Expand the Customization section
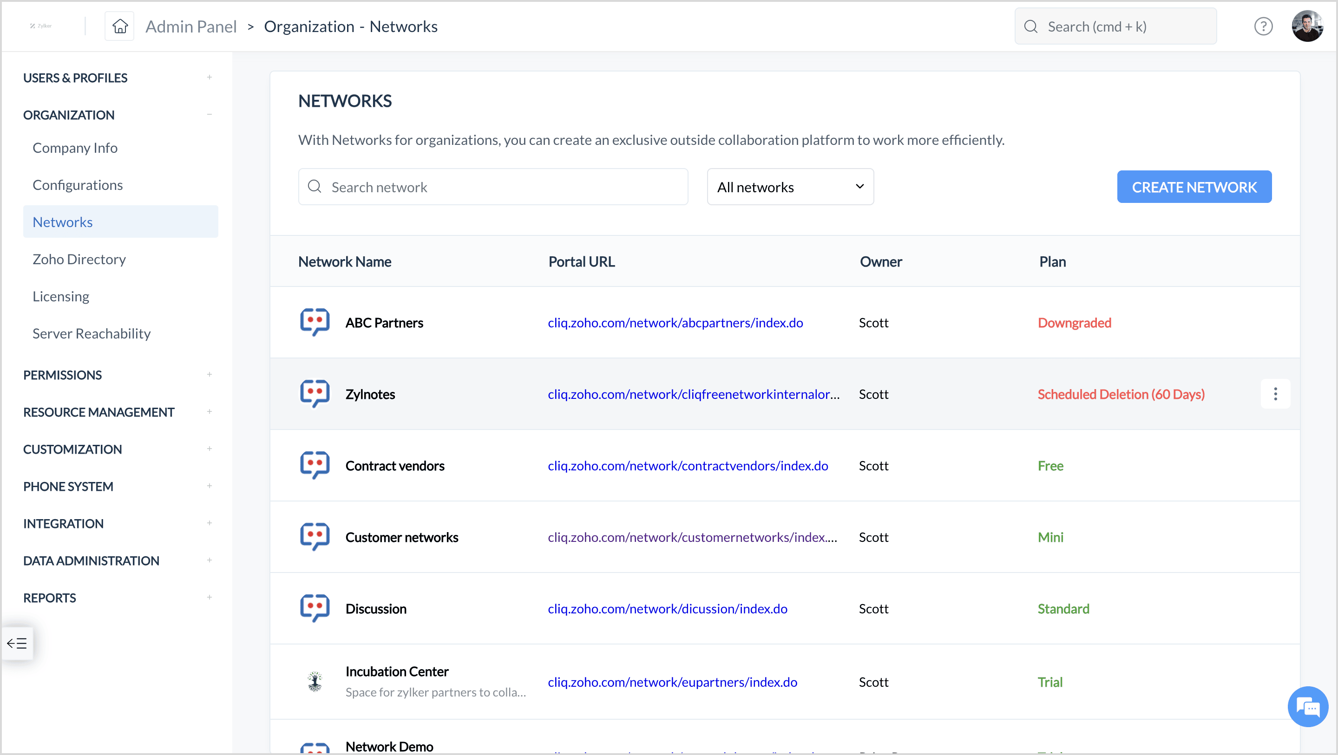This screenshot has height=755, width=1338. click(x=210, y=449)
